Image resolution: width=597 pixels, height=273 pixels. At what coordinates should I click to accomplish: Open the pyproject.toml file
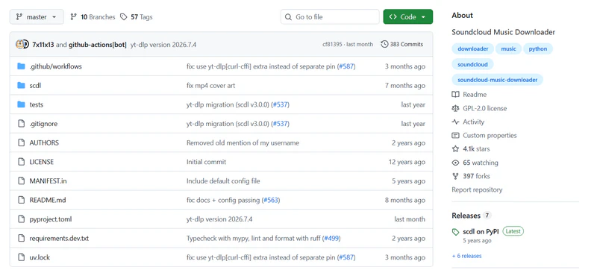[51, 219]
